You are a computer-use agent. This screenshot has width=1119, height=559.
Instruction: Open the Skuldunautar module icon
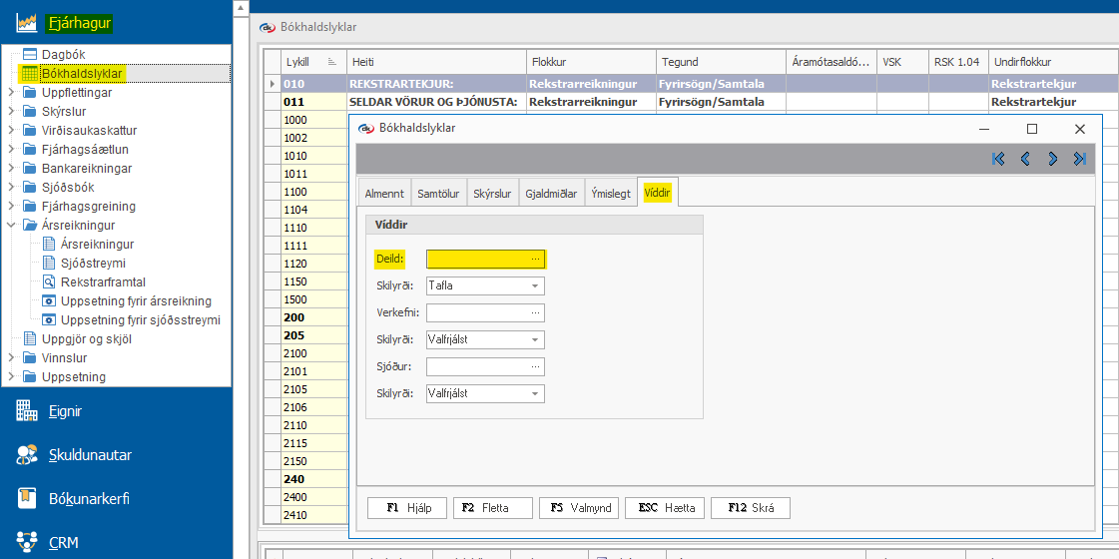27,455
